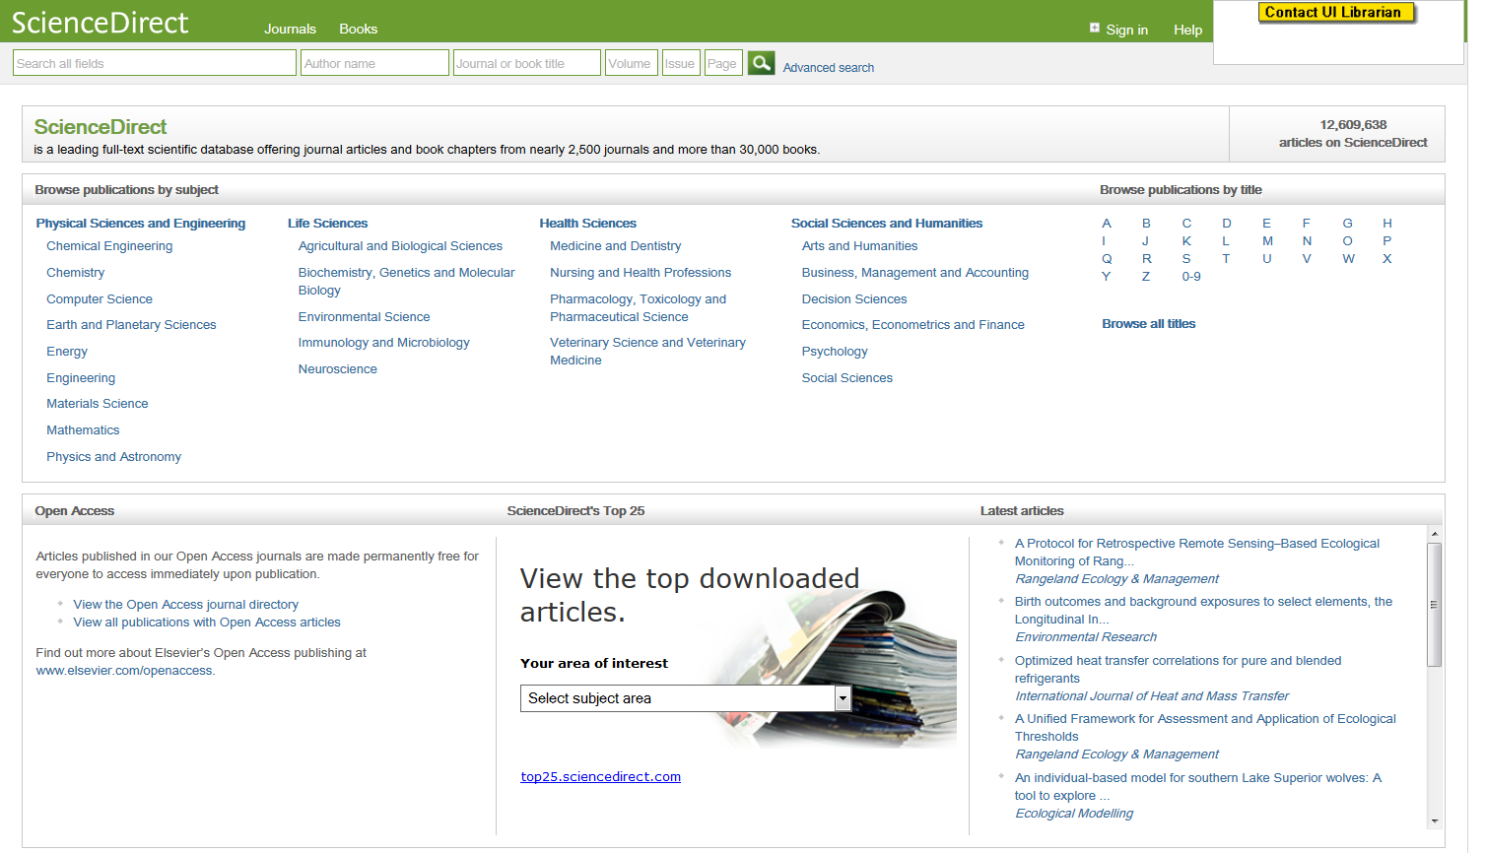Visit top25.sciencedirect.com link
Screen dimensions: 1485x853
click(600, 777)
